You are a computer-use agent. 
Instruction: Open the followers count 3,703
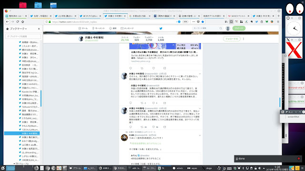(149, 39)
